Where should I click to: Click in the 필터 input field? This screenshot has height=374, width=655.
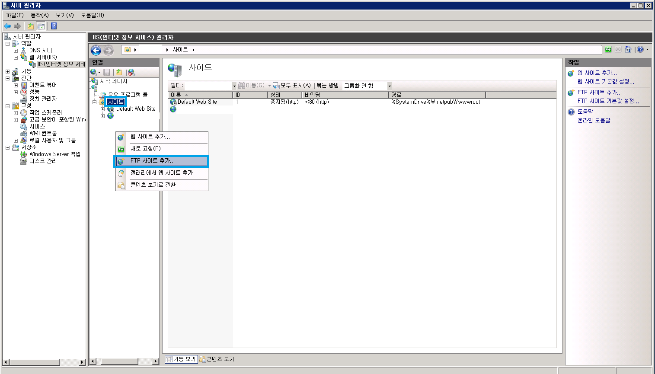pyautogui.click(x=208, y=86)
